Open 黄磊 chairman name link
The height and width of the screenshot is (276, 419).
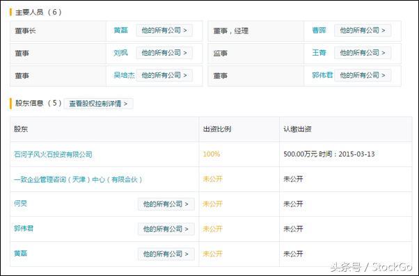pyautogui.click(x=120, y=30)
